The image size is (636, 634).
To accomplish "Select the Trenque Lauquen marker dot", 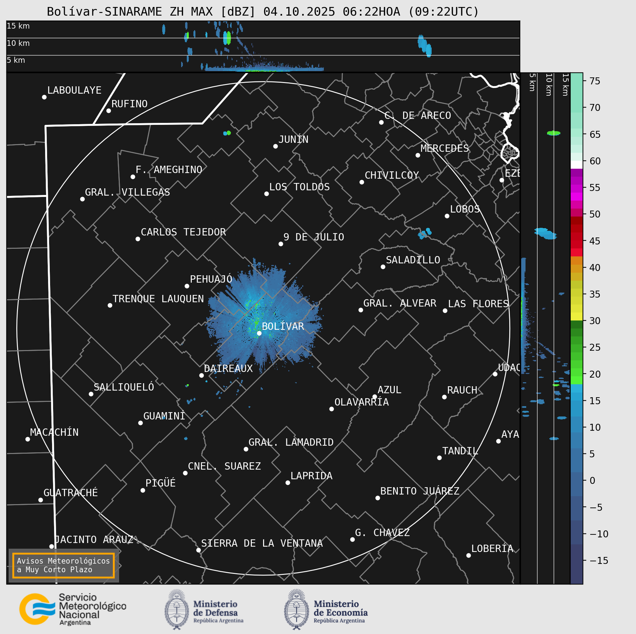I will (x=110, y=305).
